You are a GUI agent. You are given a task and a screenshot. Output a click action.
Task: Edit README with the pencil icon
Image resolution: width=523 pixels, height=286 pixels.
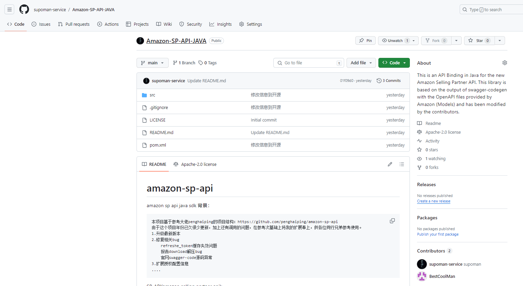[390, 164]
